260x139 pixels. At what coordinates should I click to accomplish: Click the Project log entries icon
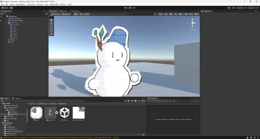pos(136,101)
